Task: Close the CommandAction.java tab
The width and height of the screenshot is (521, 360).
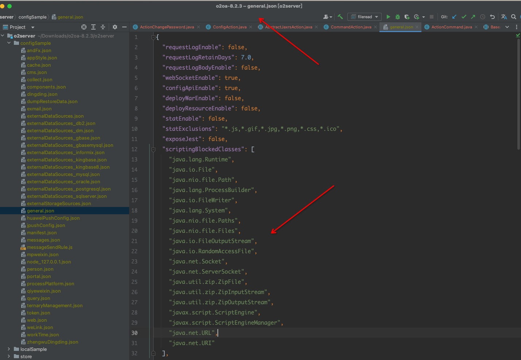Action: pyautogui.click(x=375, y=27)
